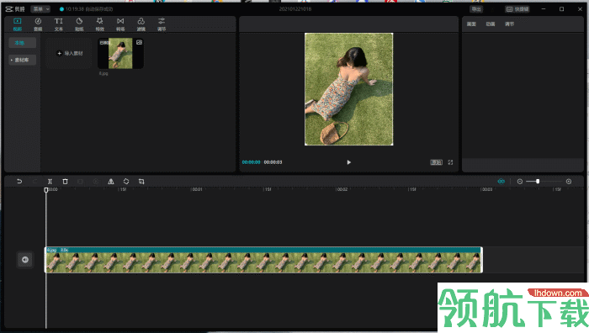
Task: Open the 特效 (Effects) tab
Action: pyautogui.click(x=100, y=24)
